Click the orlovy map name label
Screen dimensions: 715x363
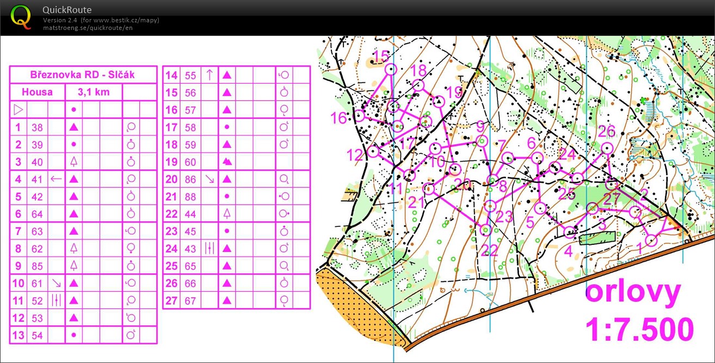tap(633, 294)
